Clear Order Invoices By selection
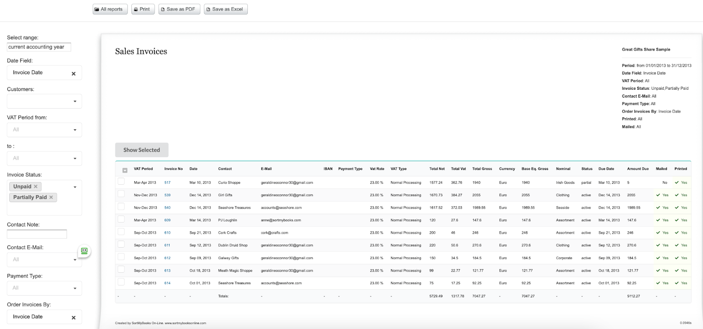 [x=73, y=318]
